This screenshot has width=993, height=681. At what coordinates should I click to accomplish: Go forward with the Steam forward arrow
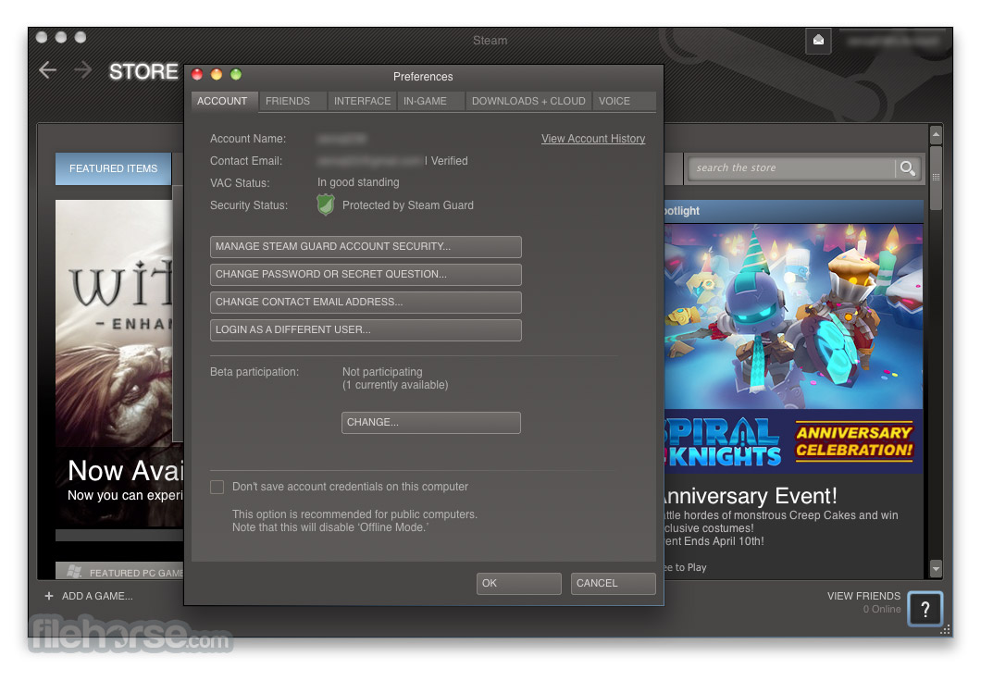[x=83, y=70]
